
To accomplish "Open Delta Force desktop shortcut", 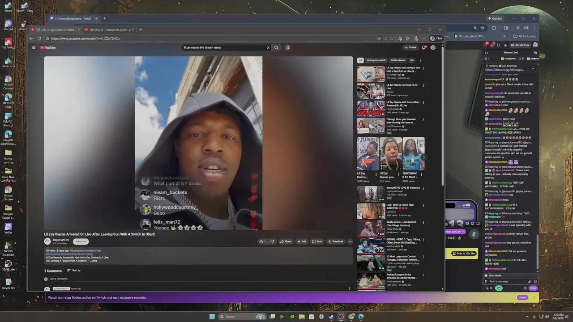I will tap(8, 62).
